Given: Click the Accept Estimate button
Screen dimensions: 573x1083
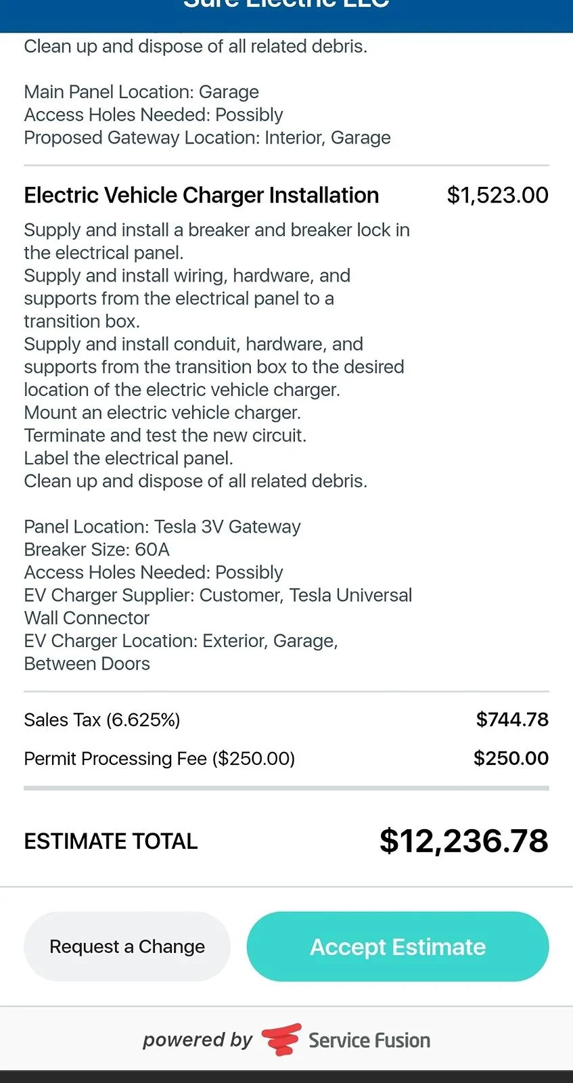Looking at the screenshot, I should [398, 946].
